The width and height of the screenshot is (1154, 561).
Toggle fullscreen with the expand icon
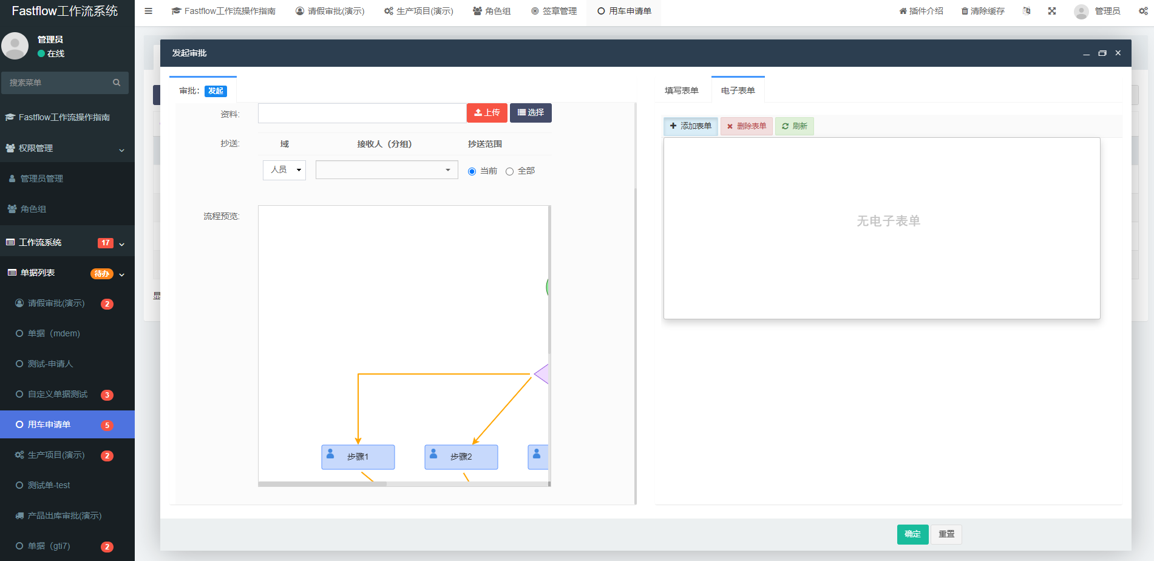click(x=1052, y=11)
